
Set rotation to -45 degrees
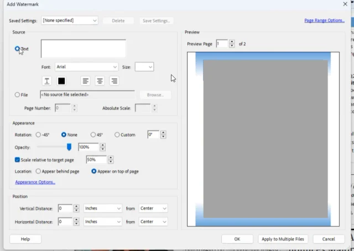[x=38, y=135]
